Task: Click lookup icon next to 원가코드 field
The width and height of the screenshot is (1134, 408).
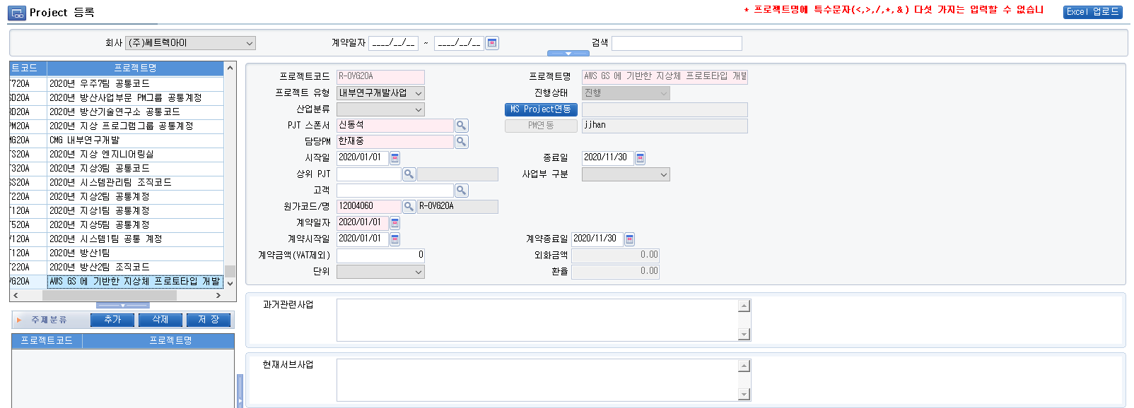Action: coord(409,207)
